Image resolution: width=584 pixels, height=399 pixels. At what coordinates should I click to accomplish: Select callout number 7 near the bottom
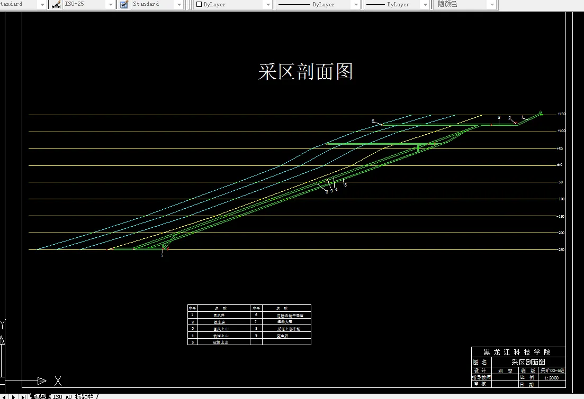click(x=162, y=255)
